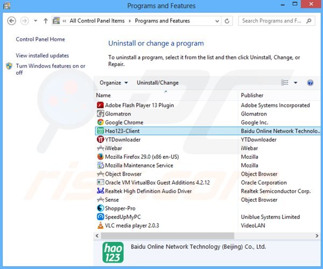Click the iWebar program icon

(x=100, y=148)
